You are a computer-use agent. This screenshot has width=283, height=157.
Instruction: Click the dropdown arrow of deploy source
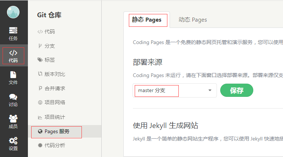click(x=210, y=90)
